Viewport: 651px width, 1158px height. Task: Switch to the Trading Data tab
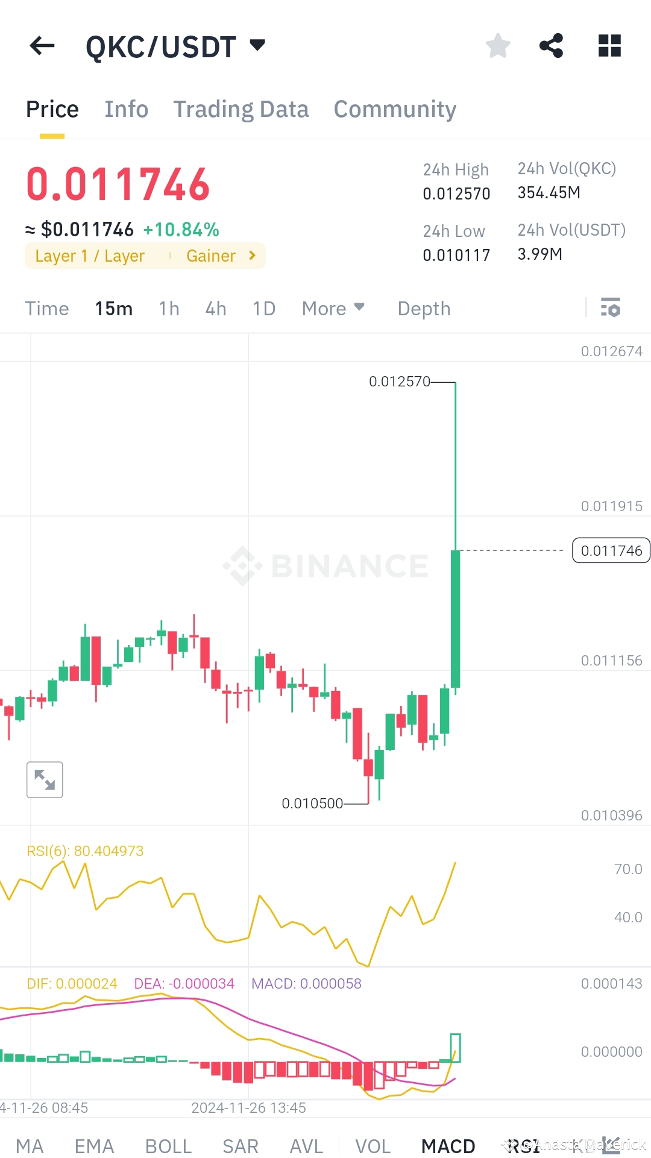tap(241, 109)
